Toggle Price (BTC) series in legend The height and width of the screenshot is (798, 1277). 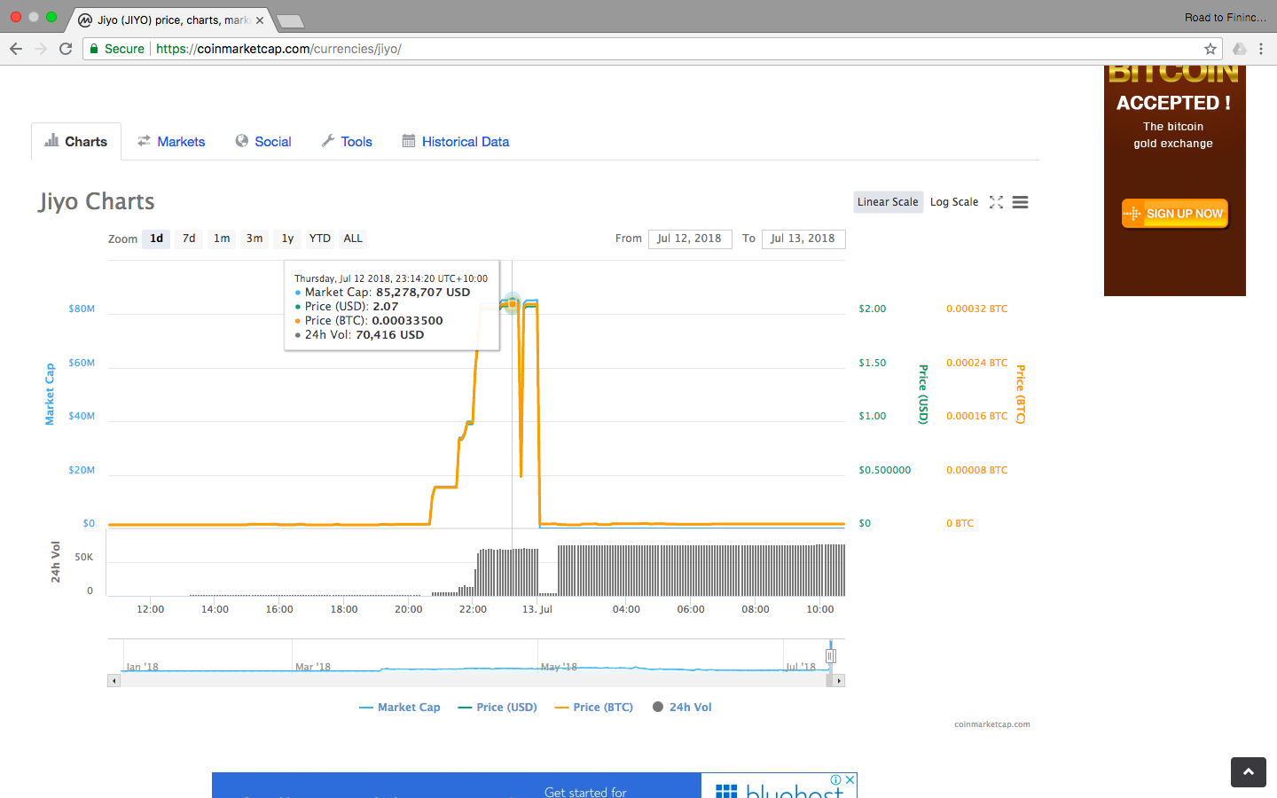(x=594, y=708)
